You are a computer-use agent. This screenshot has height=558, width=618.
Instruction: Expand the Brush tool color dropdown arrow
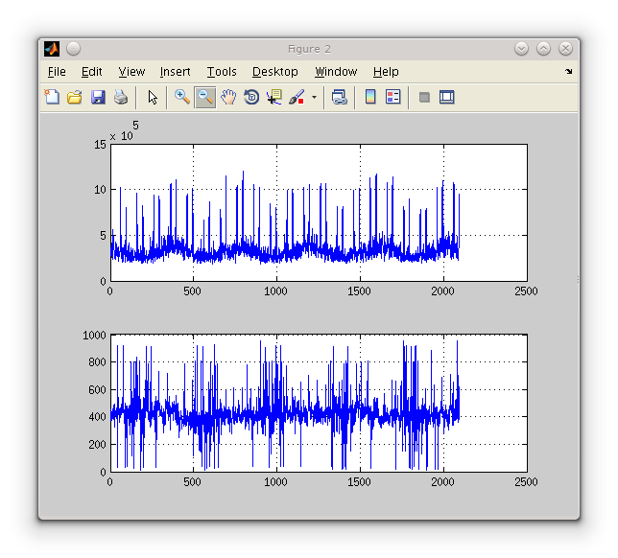(x=314, y=98)
